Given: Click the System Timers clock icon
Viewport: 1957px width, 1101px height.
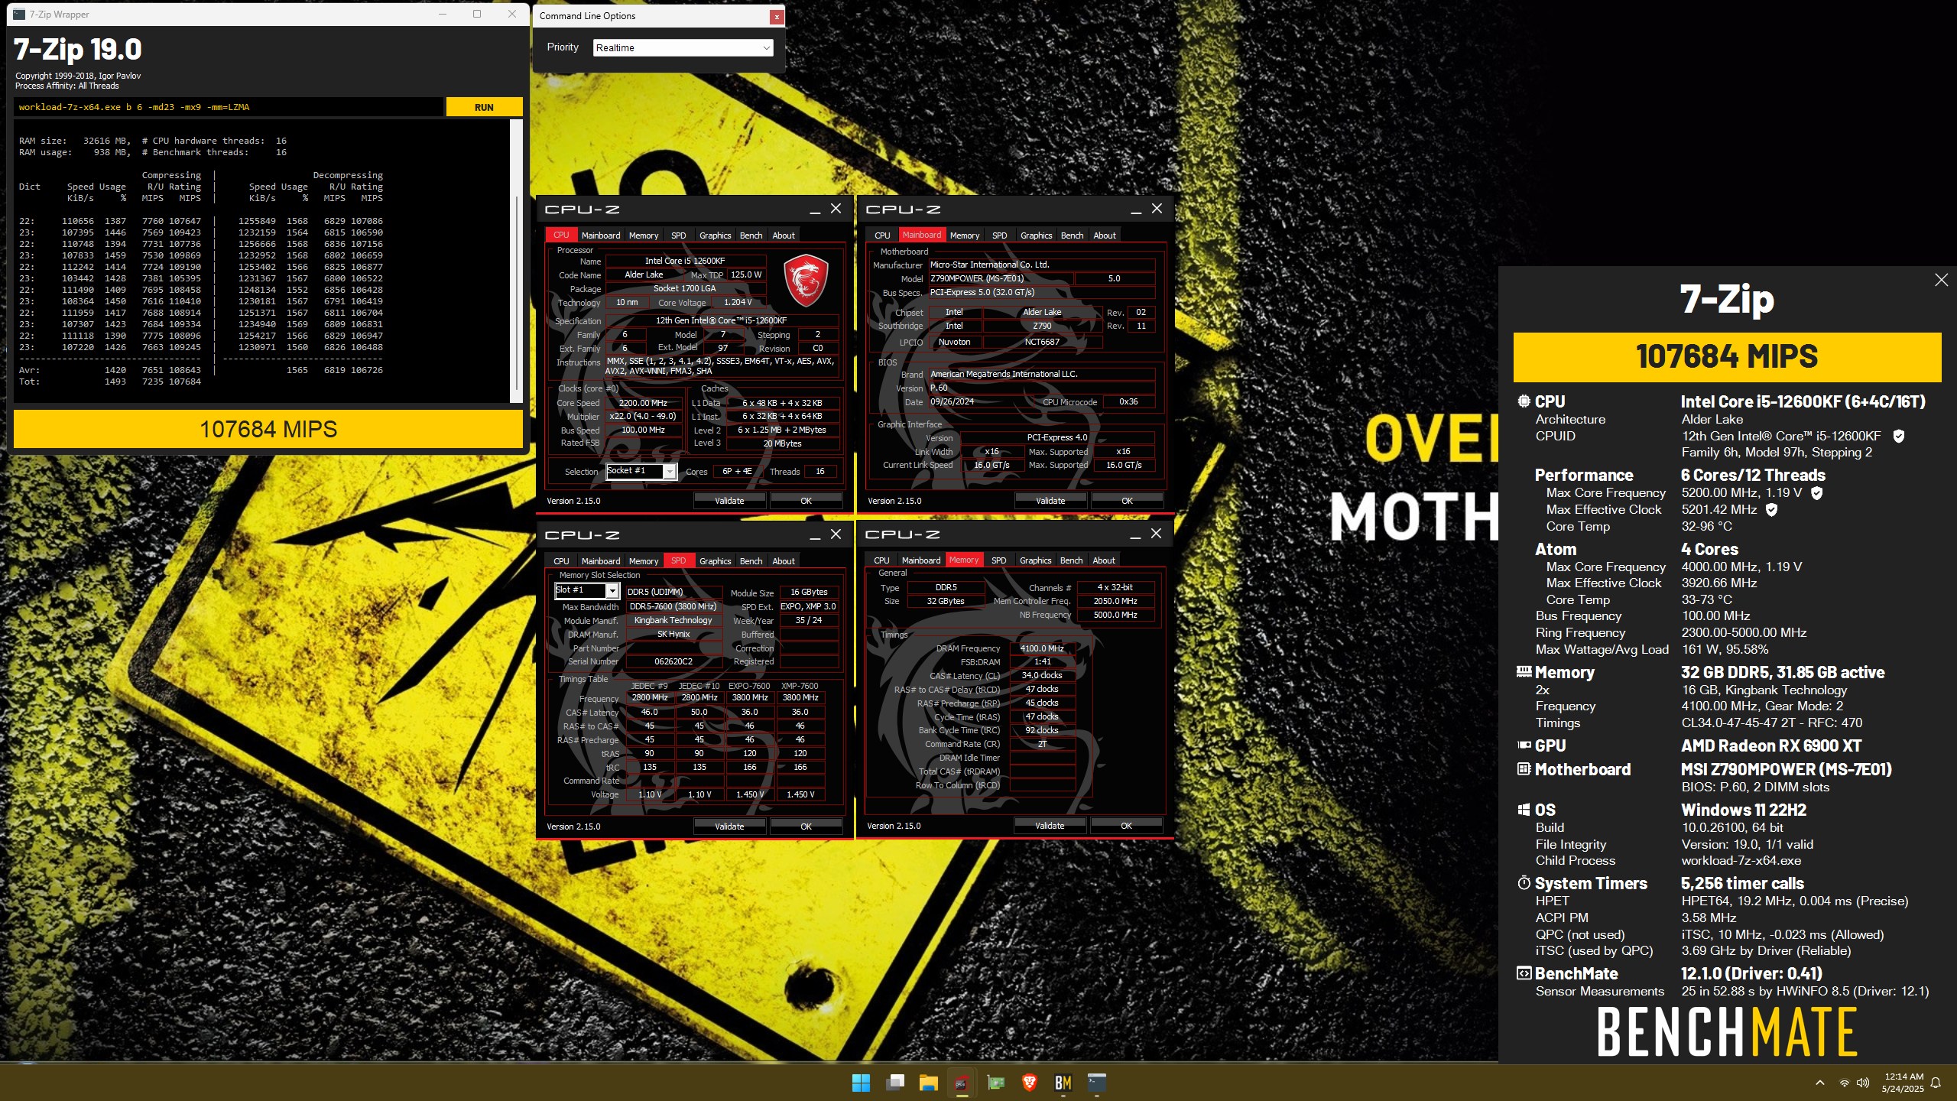Looking at the screenshot, I should pyautogui.click(x=1524, y=883).
